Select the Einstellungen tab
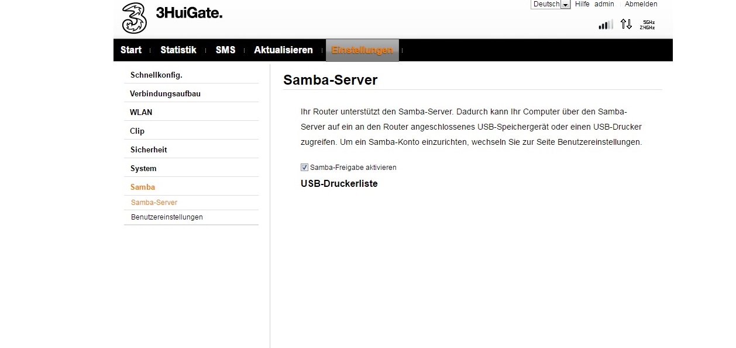The image size is (736, 348). (x=362, y=50)
